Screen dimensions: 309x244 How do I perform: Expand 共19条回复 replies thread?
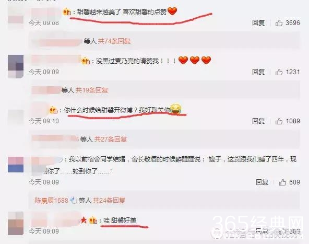pyautogui.click(x=92, y=90)
